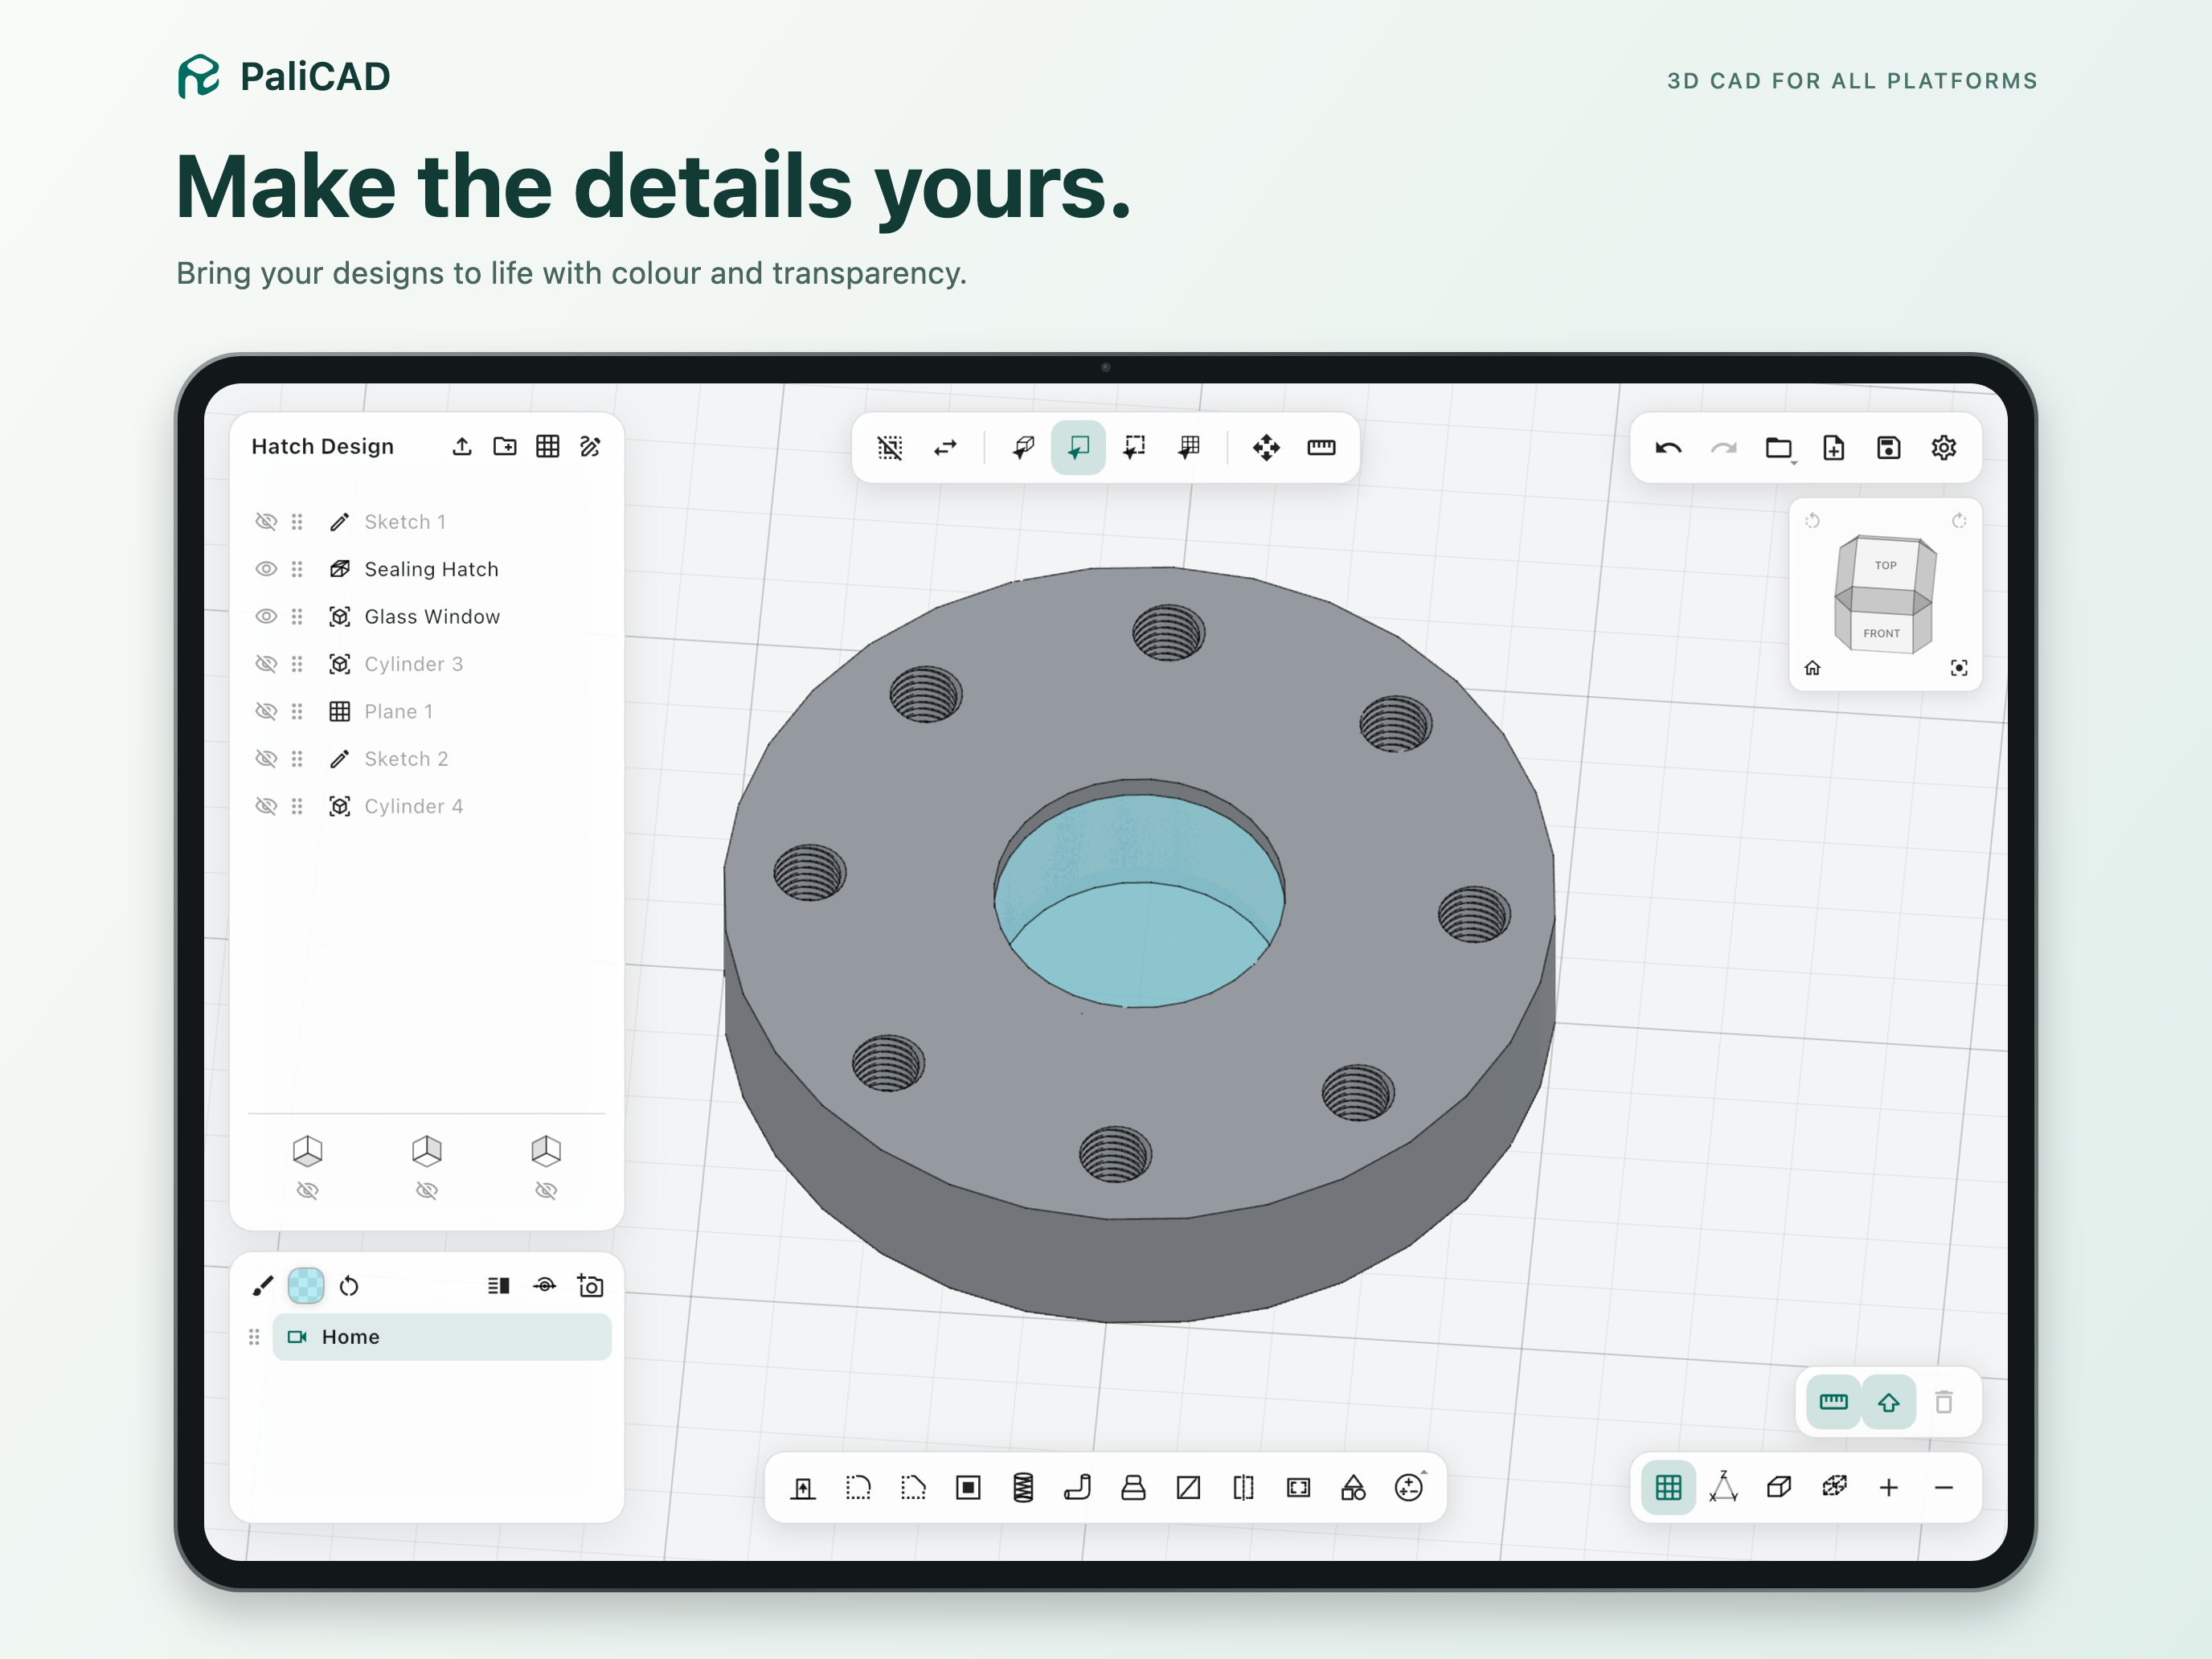Click the view list layout icon

(x=499, y=1286)
